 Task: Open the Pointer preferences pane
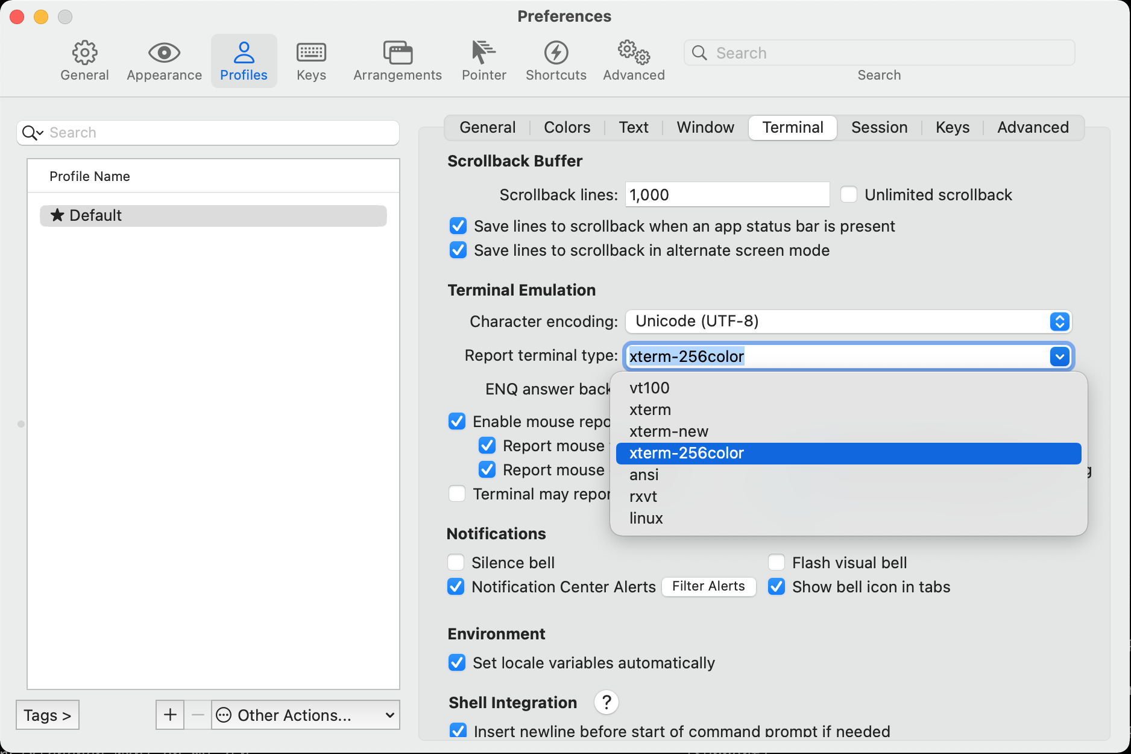[x=484, y=60]
